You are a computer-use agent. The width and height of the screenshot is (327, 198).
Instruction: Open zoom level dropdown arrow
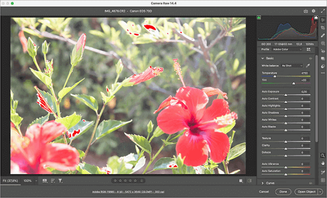[36, 181]
